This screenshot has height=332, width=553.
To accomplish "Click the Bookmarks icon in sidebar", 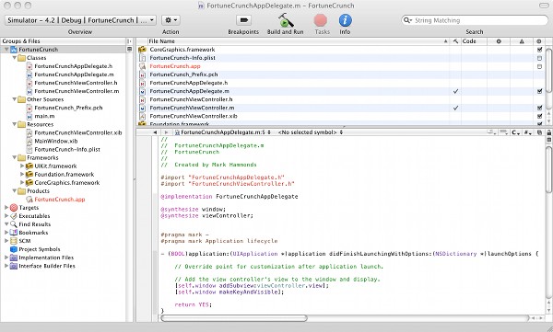I will (x=14, y=233).
